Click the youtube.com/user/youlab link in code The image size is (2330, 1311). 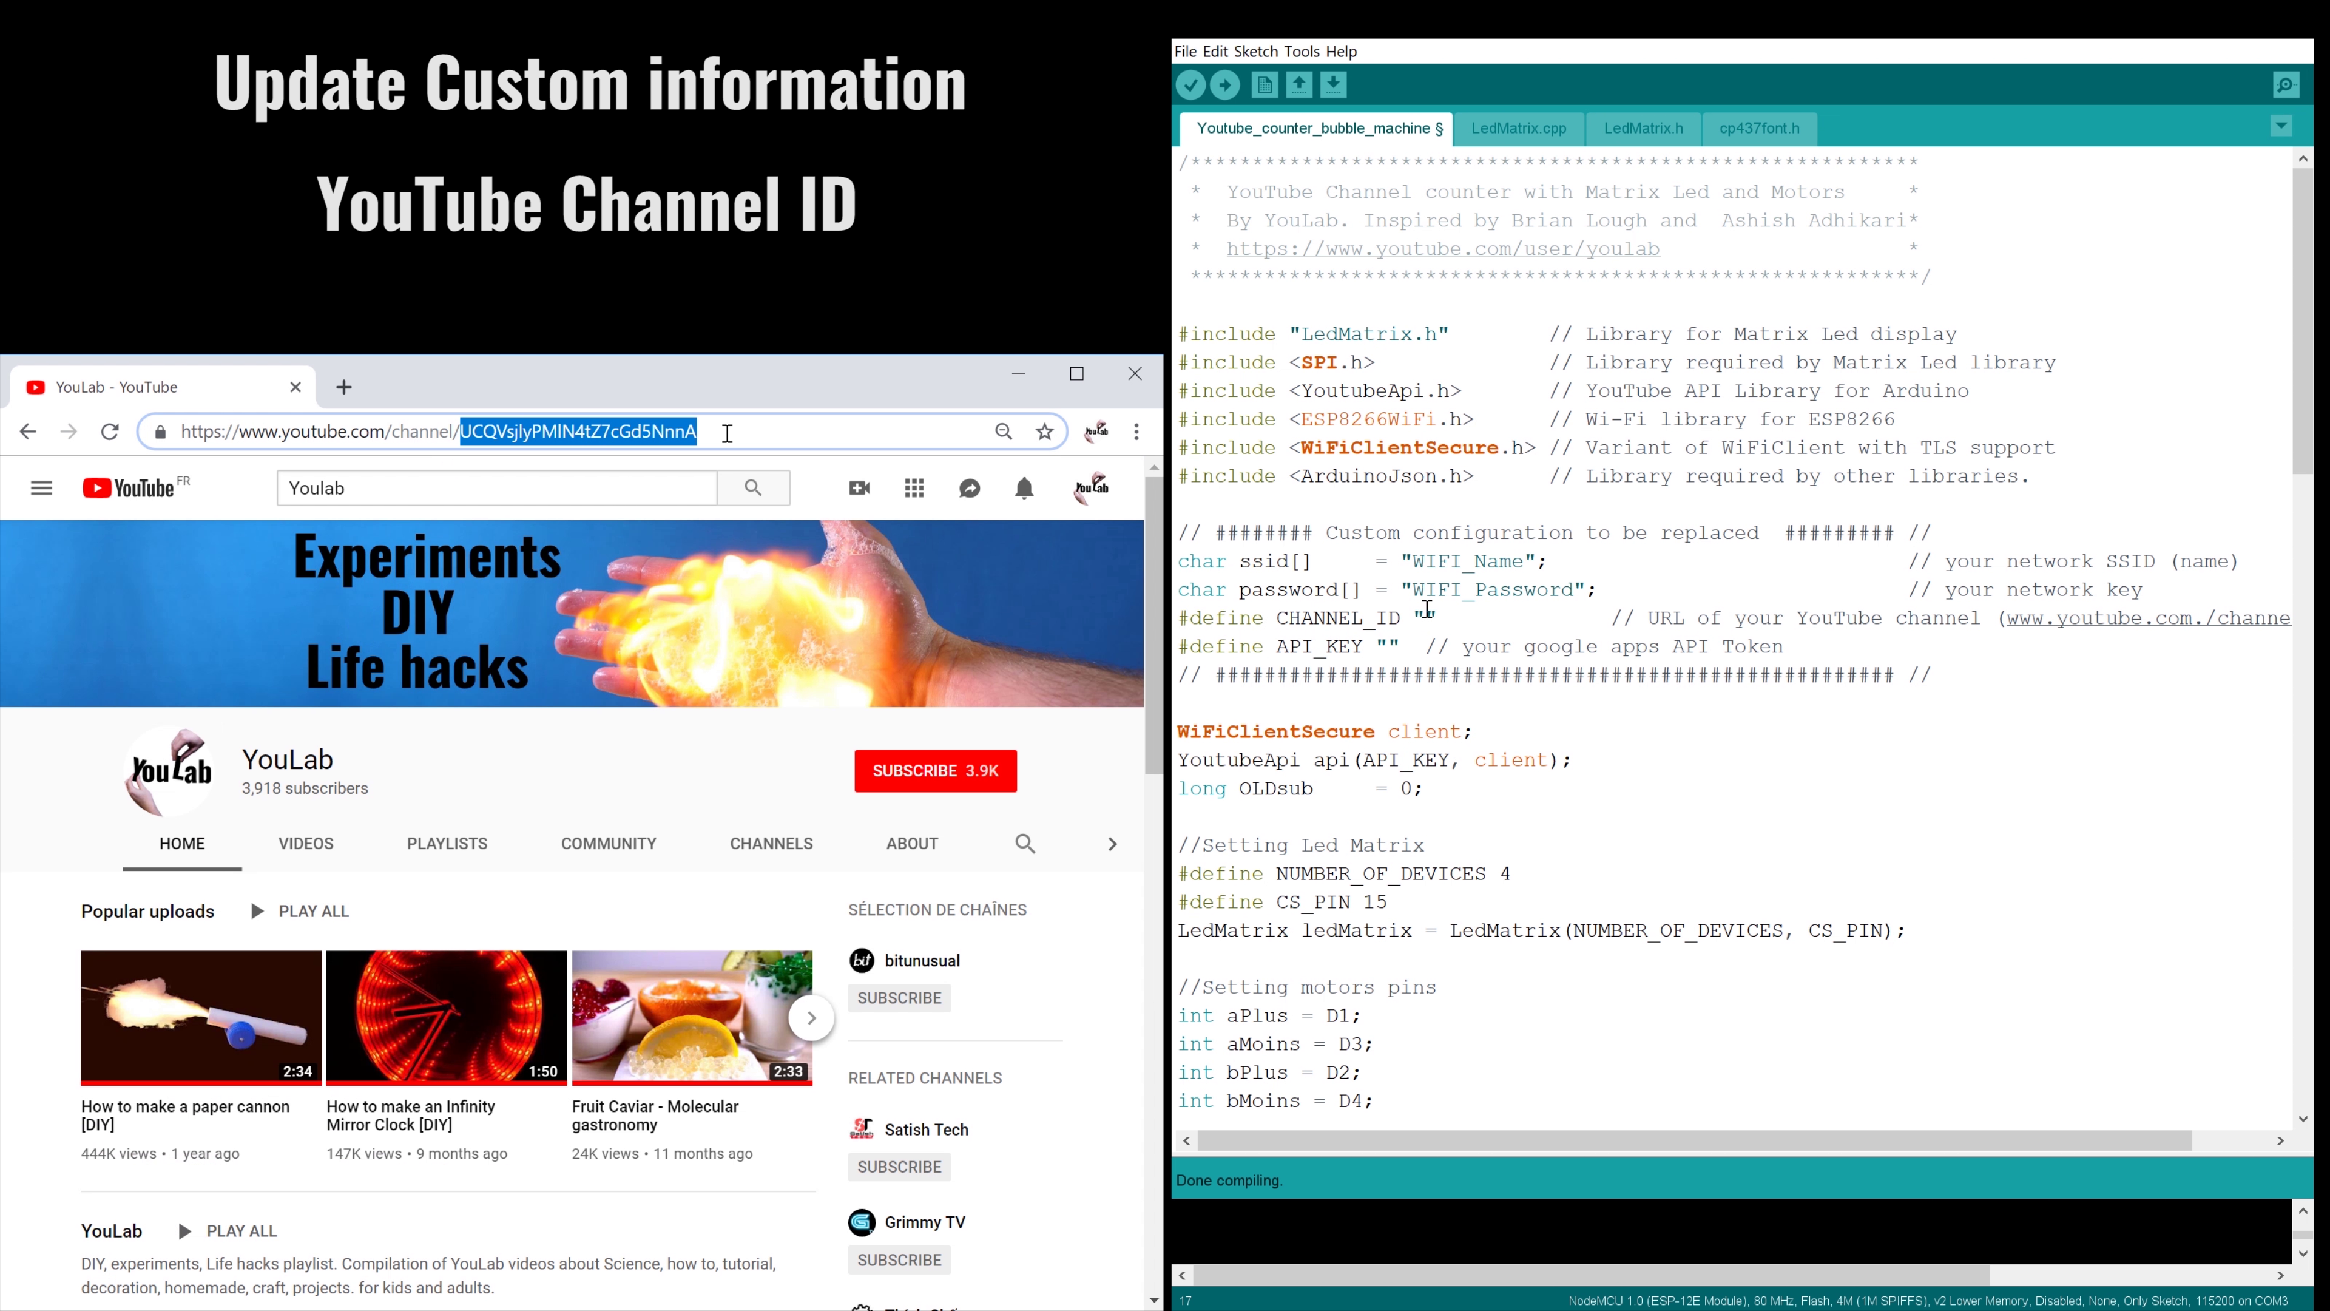click(1443, 249)
